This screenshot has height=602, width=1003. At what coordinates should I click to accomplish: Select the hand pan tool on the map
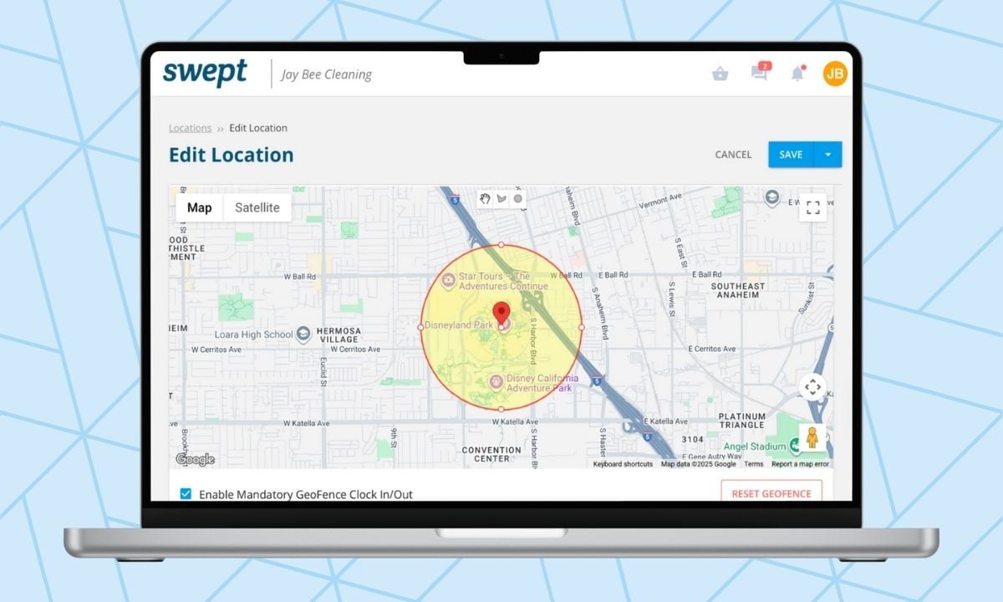click(485, 199)
